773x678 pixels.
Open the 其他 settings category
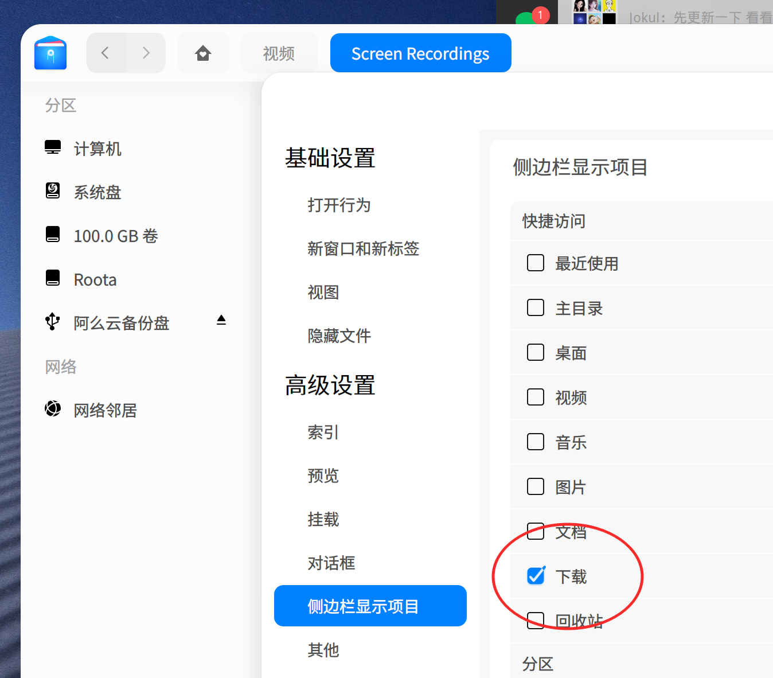coord(323,650)
